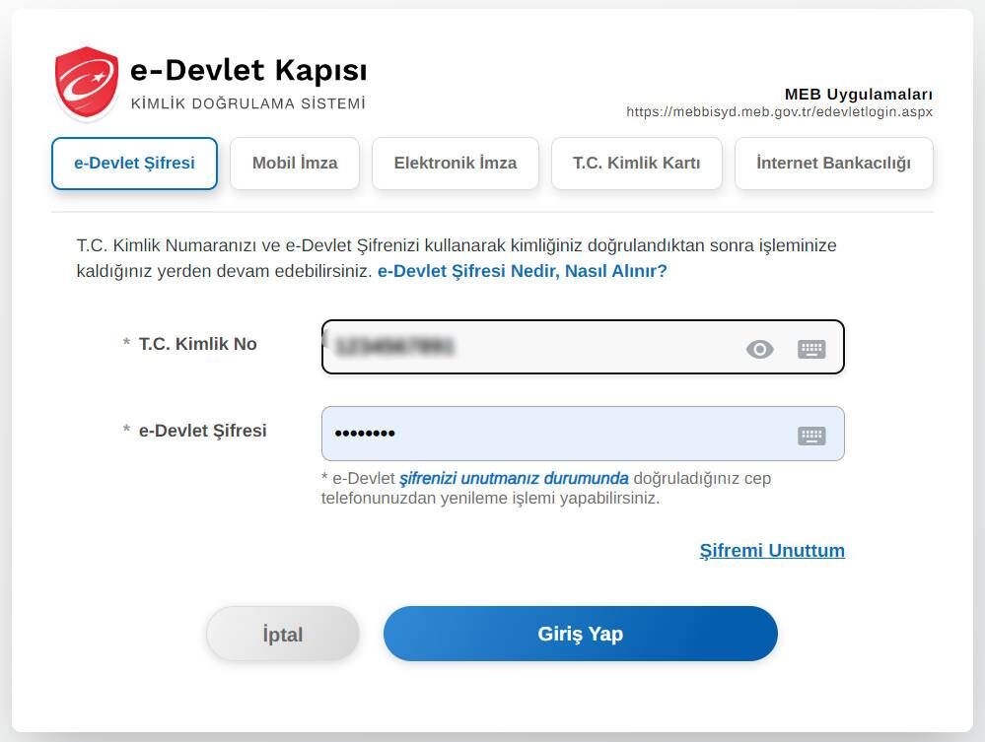Click the Şifremi Unuttum link

pos(772,551)
